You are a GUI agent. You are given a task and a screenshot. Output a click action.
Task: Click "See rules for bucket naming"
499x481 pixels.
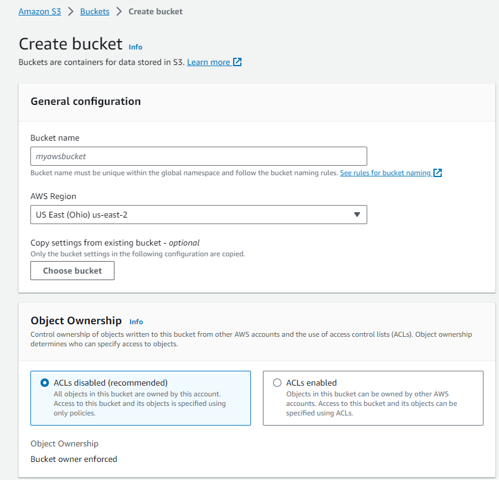click(385, 173)
